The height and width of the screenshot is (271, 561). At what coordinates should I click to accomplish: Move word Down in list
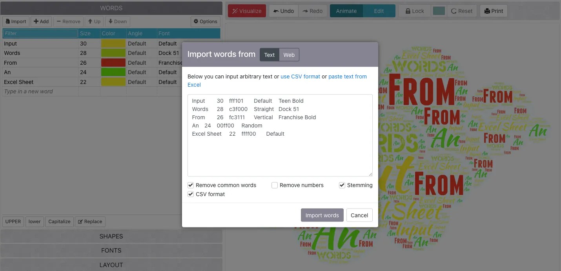[117, 22]
